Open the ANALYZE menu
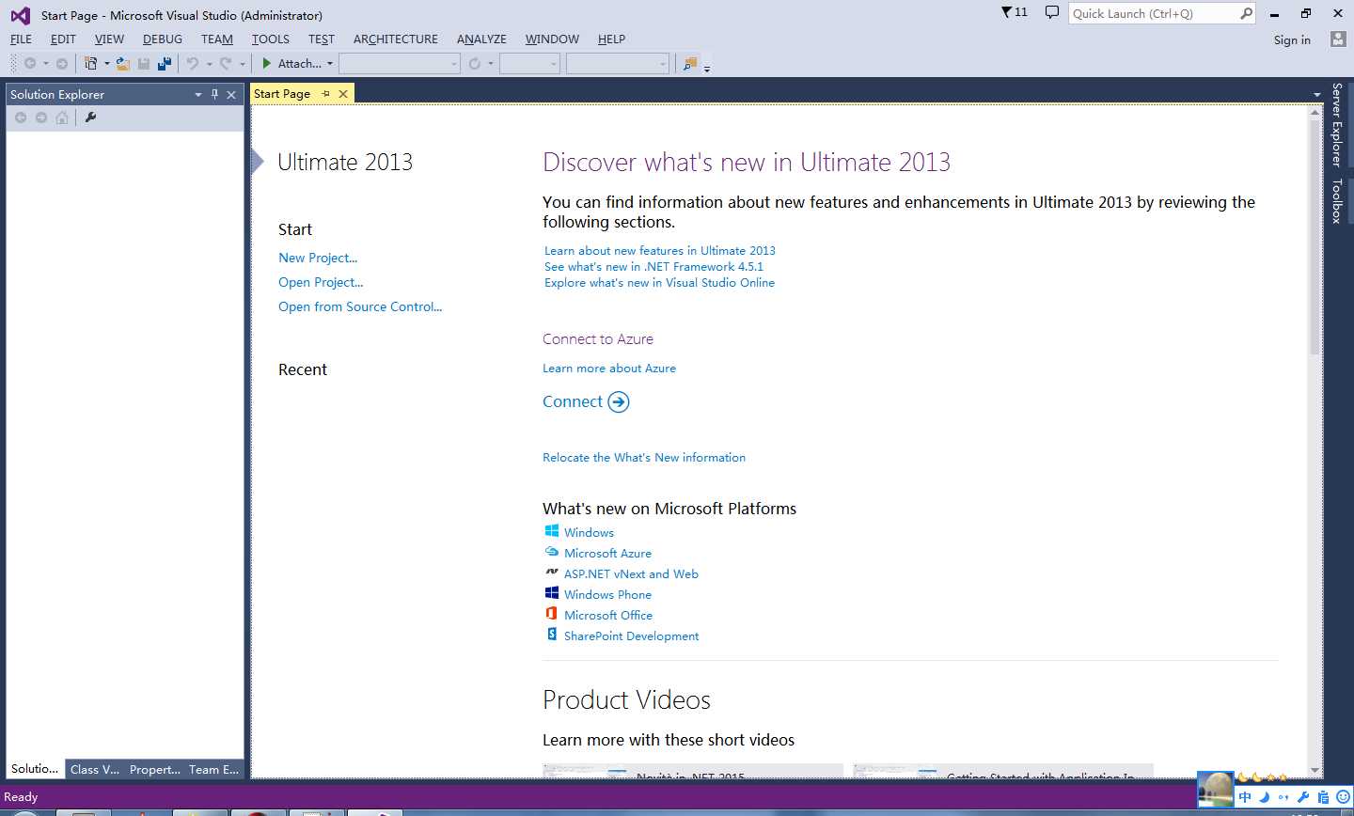The image size is (1354, 816). [481, 39]
